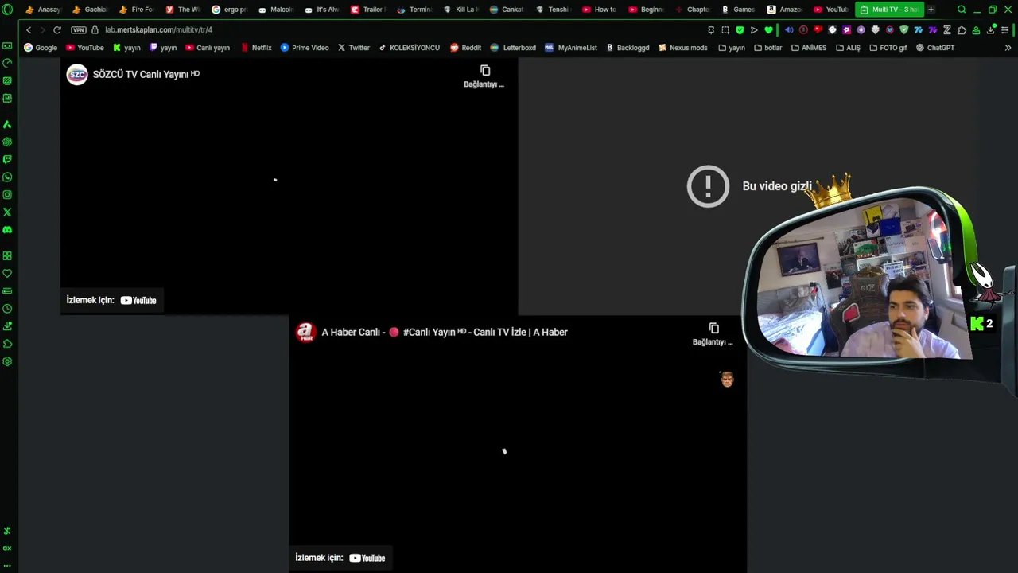Viewport: 1018px width, 573px height.
Task: Open the Downloads icon in toolbar
Action: pyautogui.click(x=991, y=30)
